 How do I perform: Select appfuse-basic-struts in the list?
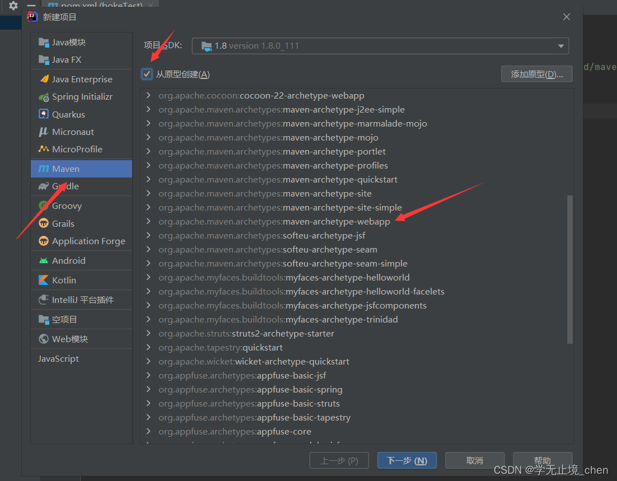pos(249,404)
